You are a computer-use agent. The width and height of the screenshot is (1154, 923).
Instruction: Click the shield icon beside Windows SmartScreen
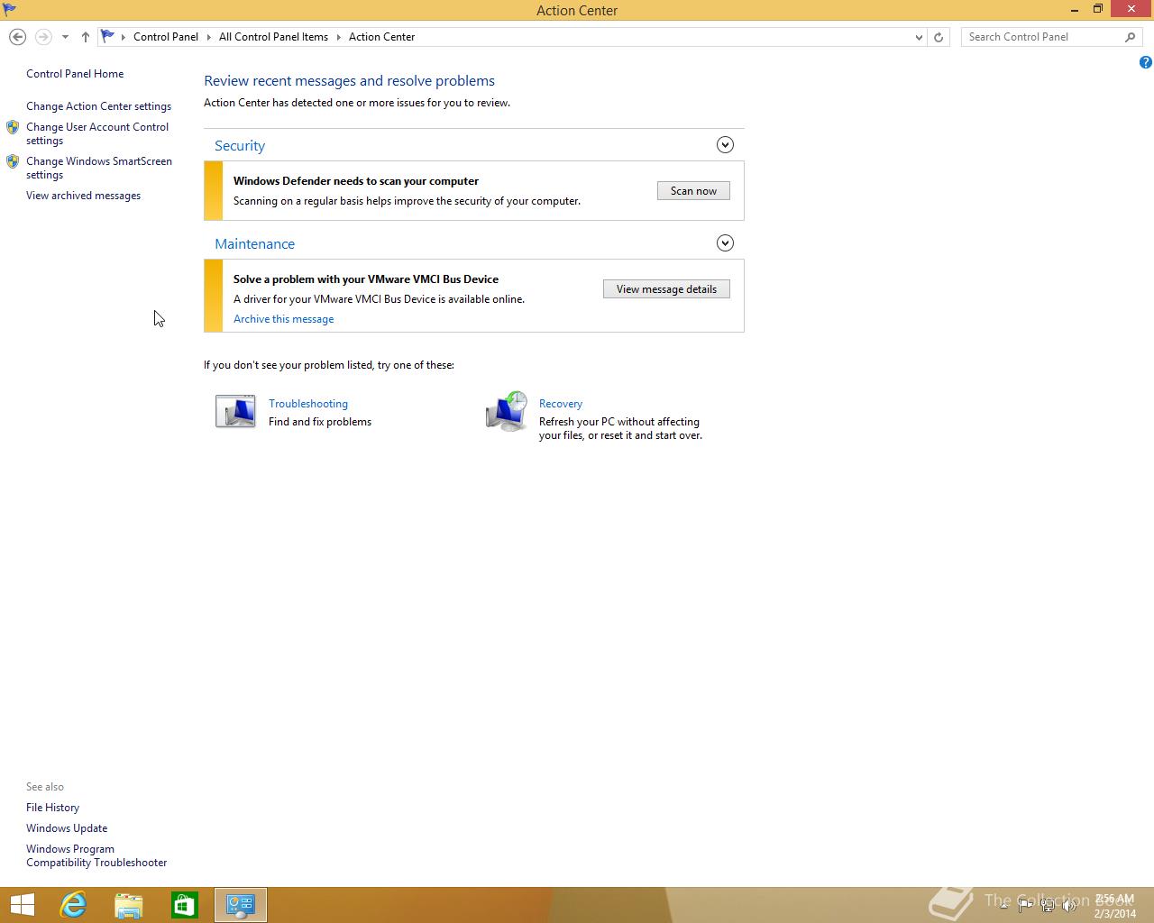click(13, 161)
